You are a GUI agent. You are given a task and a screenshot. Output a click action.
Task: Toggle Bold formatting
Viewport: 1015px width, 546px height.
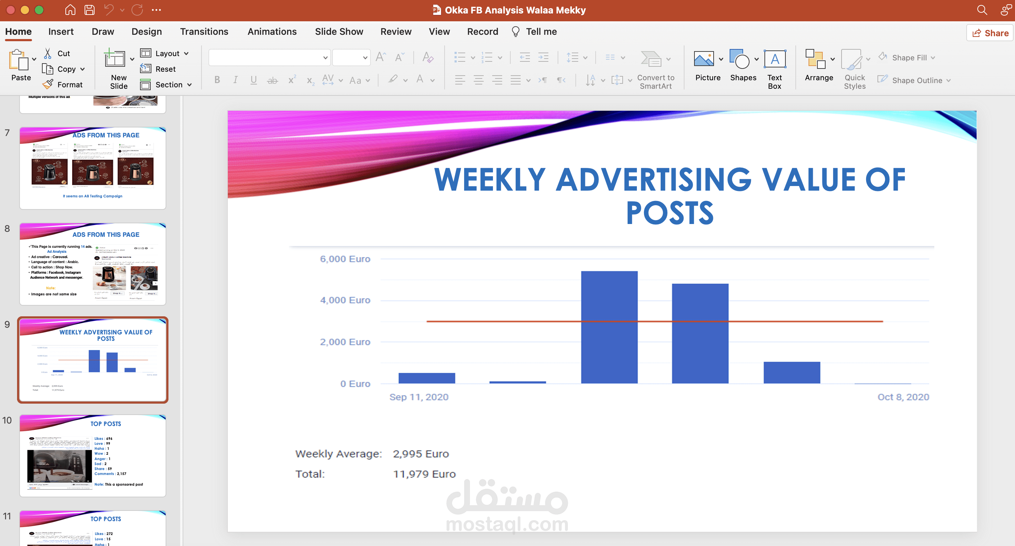click(x=217, y=80)
